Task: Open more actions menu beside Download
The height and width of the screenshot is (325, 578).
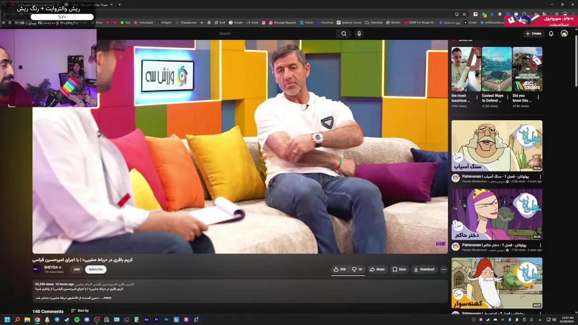Action: [x=443, y=269]
